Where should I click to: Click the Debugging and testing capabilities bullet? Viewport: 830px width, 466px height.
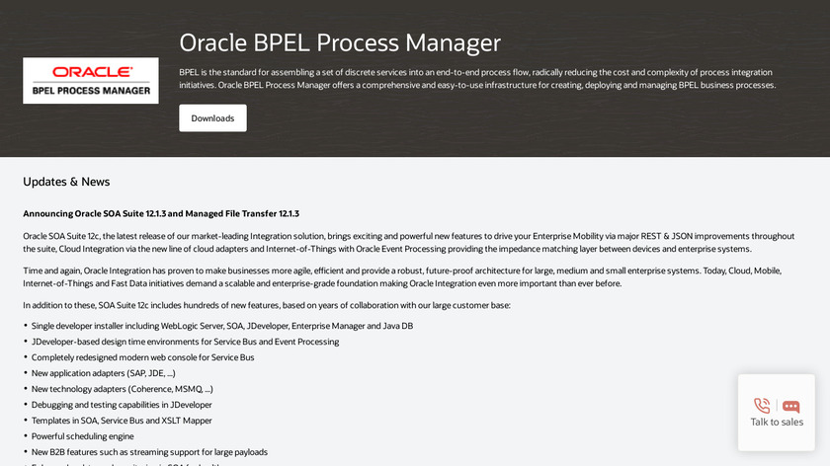[121, 404]
